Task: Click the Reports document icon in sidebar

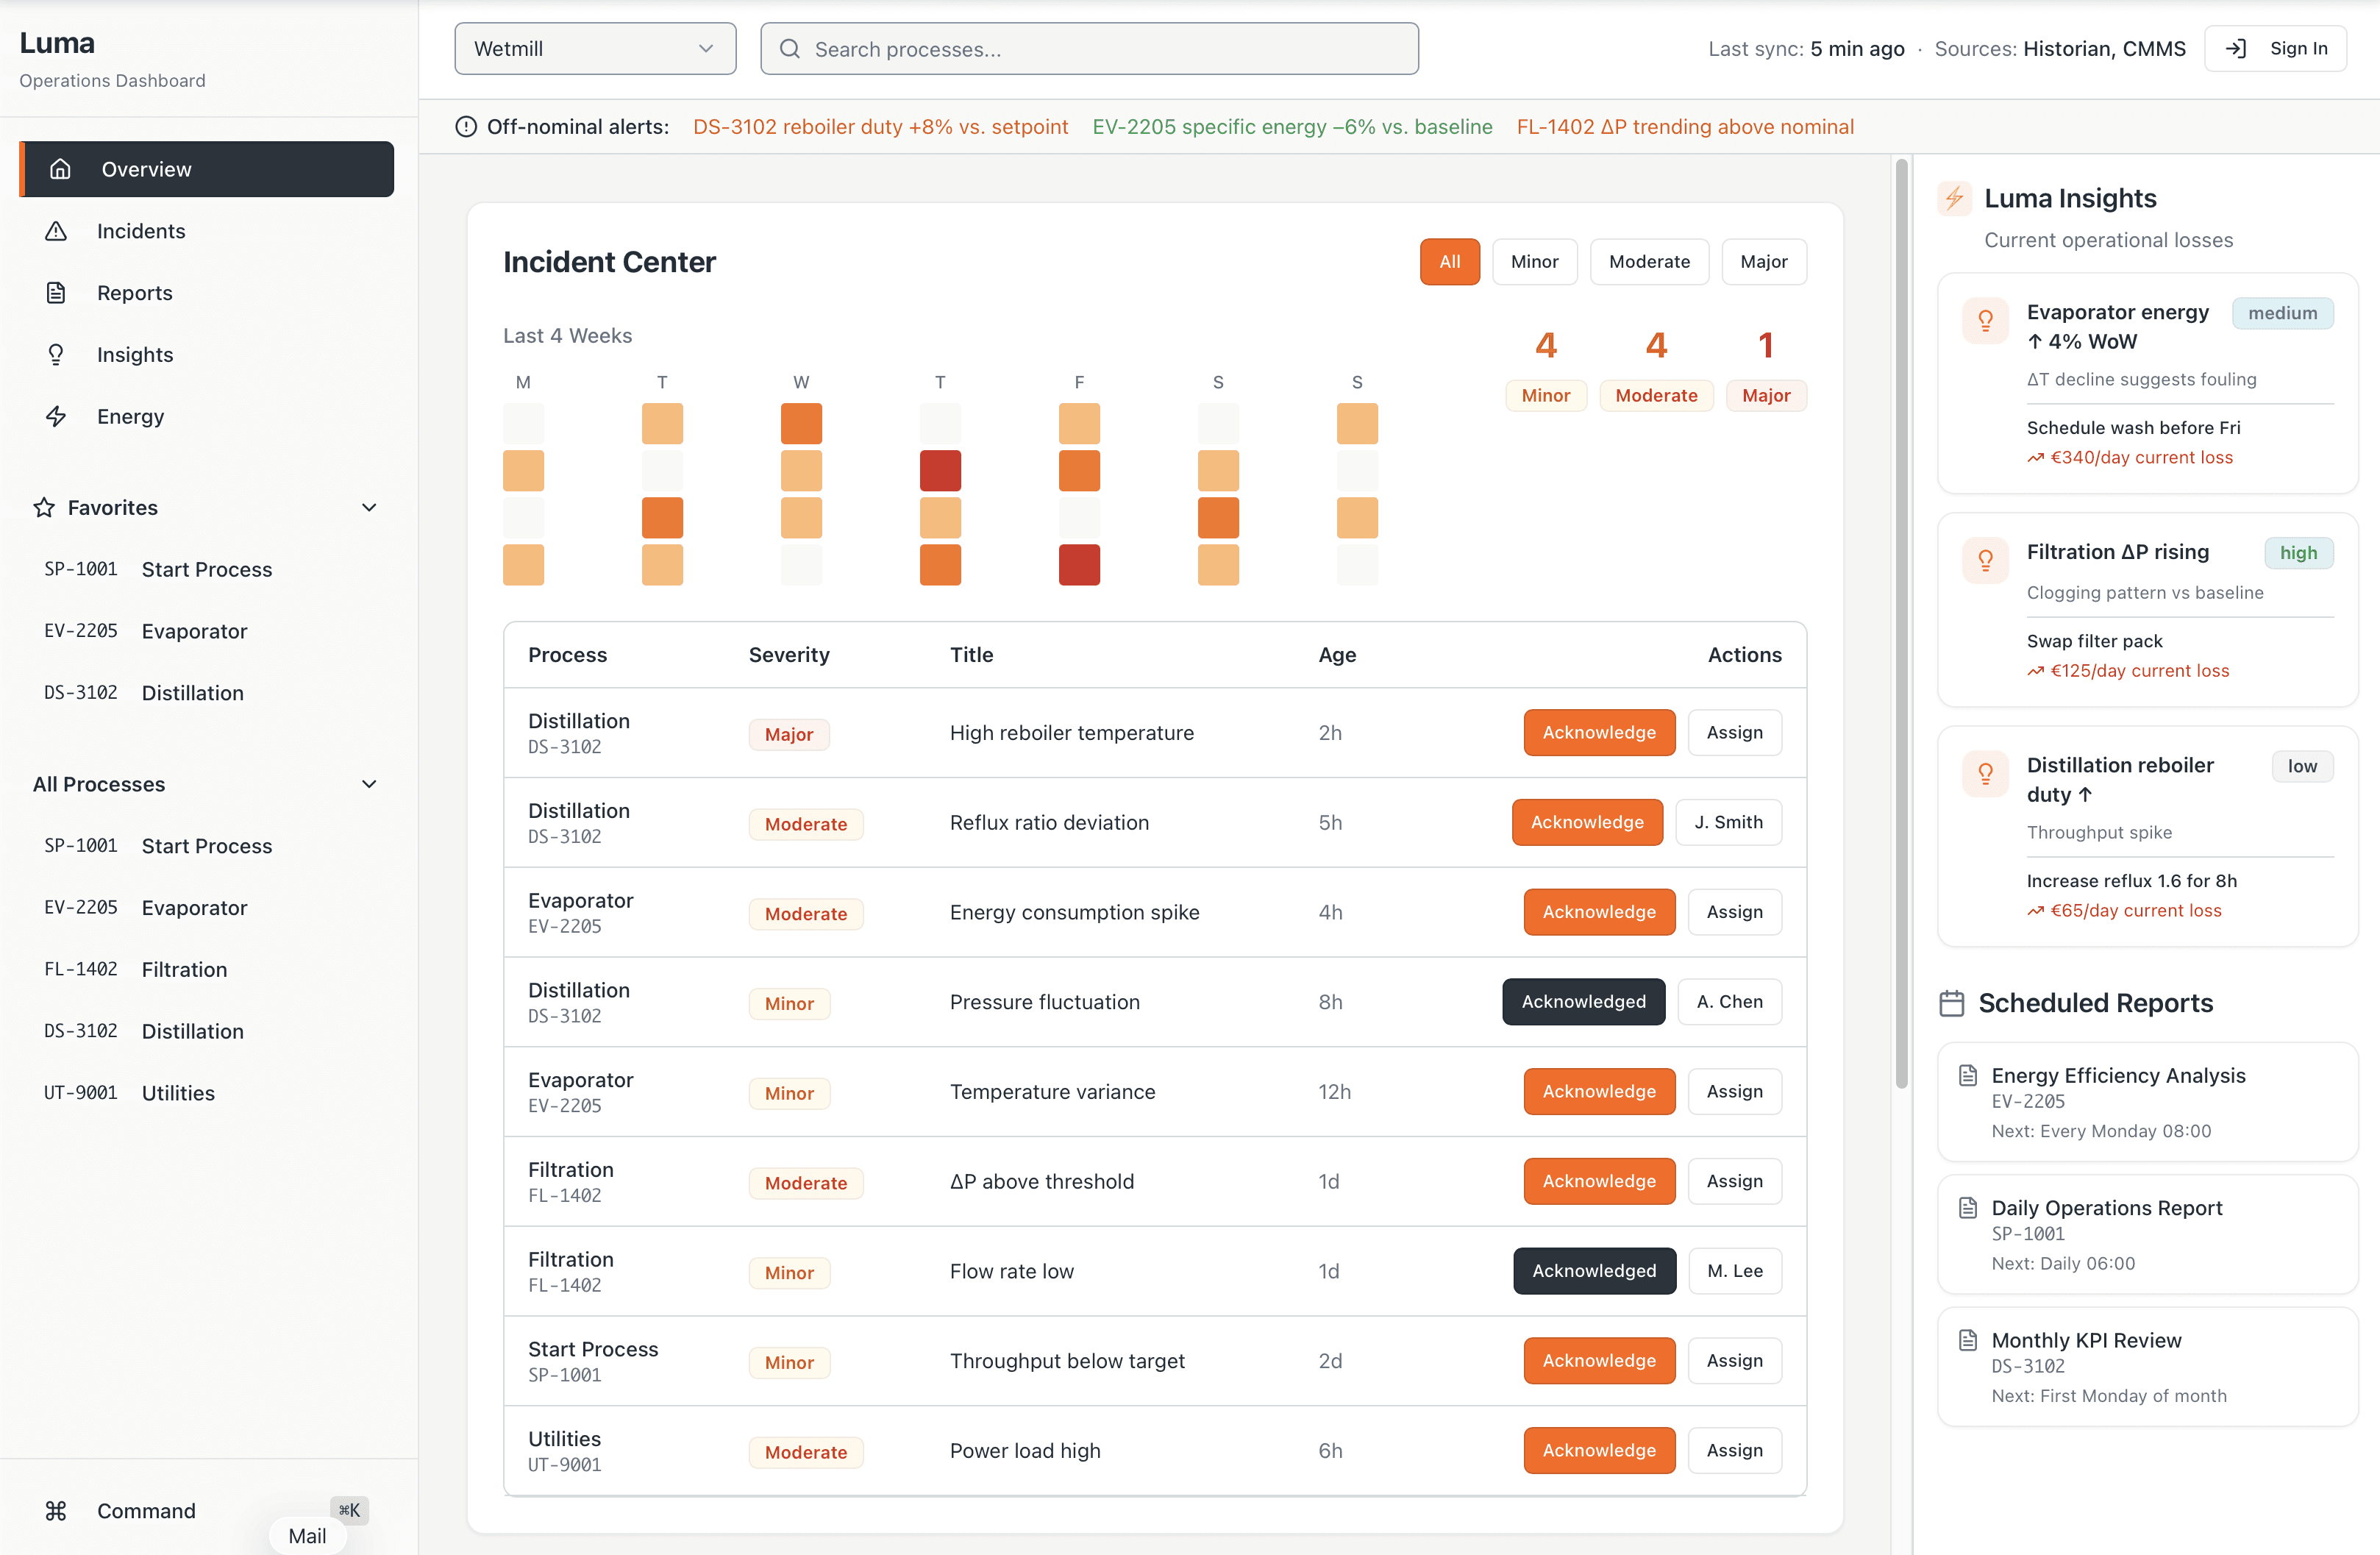Action: pos(56,293)
